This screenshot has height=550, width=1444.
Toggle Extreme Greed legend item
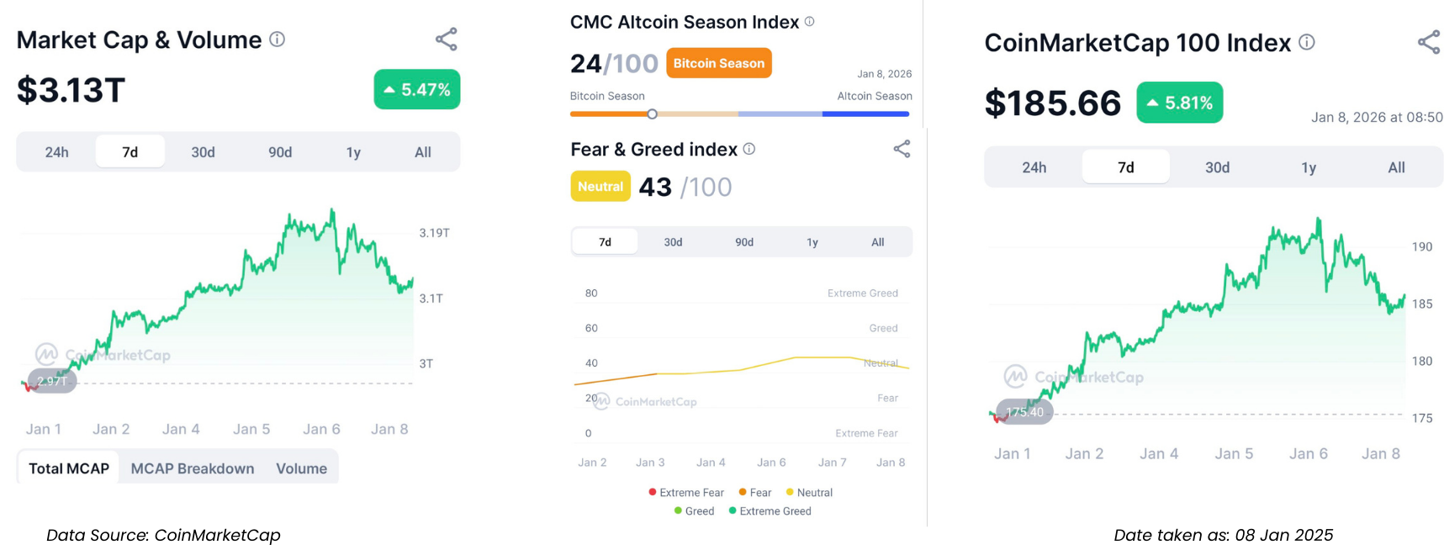tap(770, 511)
